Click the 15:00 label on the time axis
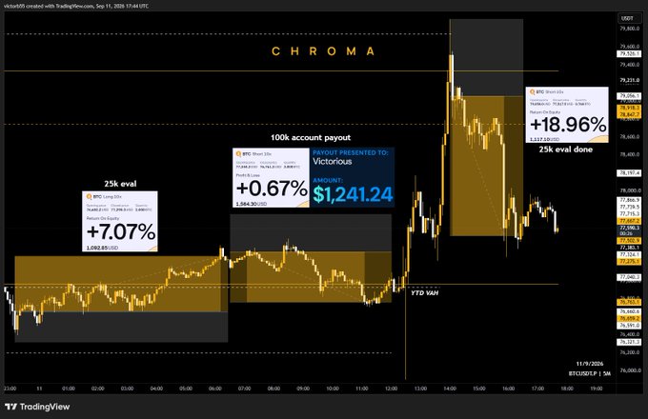 (479, 389)
